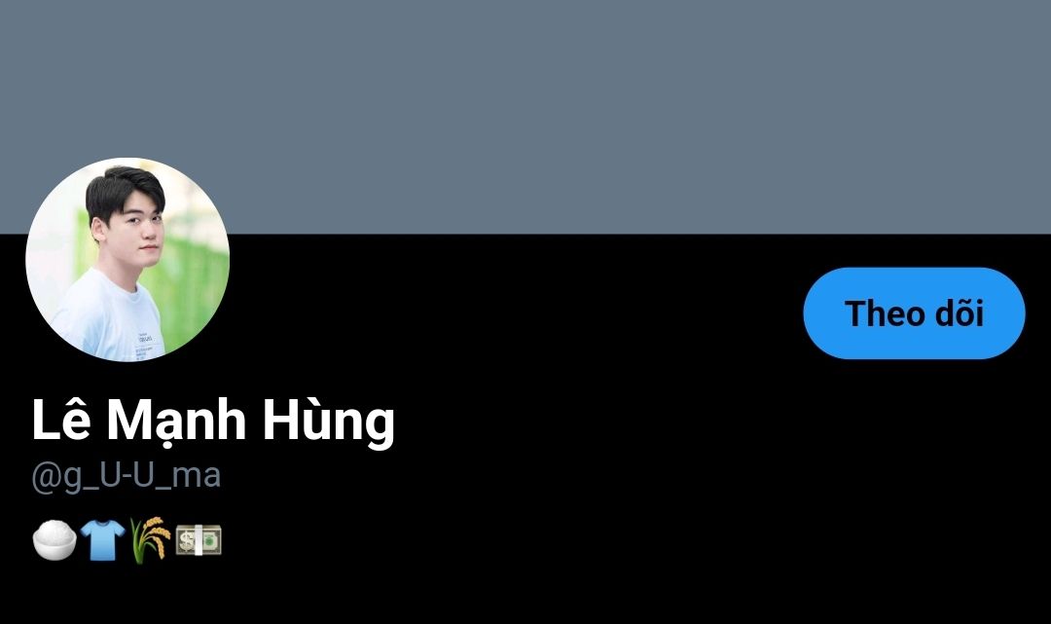Click the display name Lê Mạnh Hùng
Screen dimensions: 1051x624
[213, 421]
